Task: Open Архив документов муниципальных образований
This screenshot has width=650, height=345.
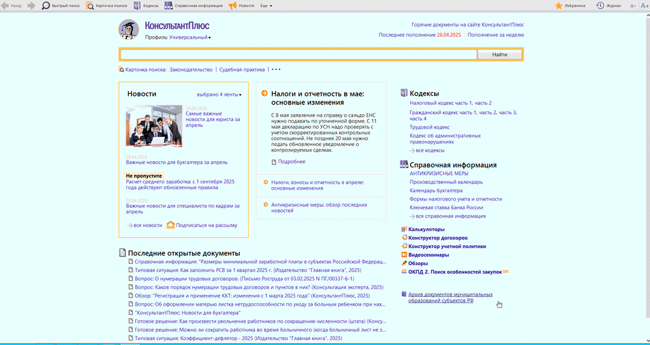Action: point(450,297)
